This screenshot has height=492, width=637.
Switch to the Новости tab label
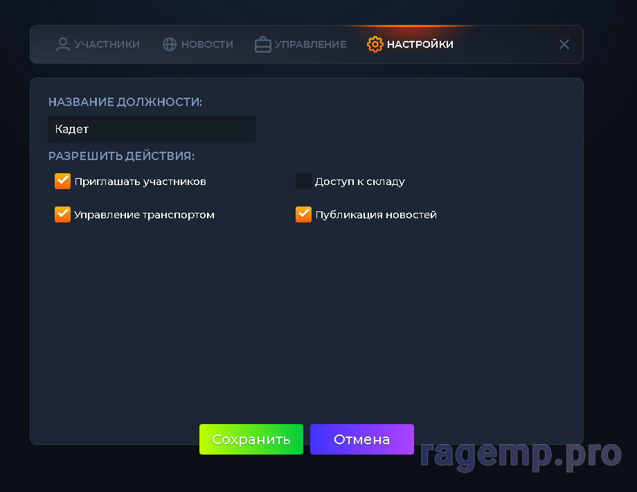(x=207, y=44)
